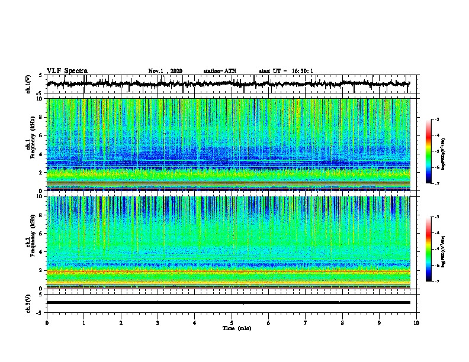Click time axis tick label "3"
Screen dimensions: 469x362
(x=158, y=323)
